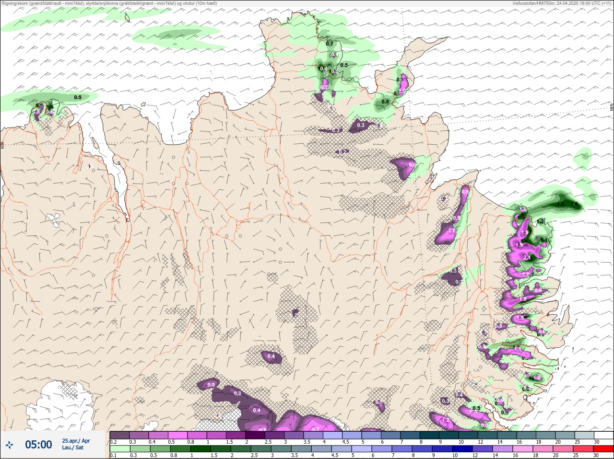Screen dimensions: 614x459
Task: Click upper legend swatch between 8 and 9
Action: coord(430,435)
